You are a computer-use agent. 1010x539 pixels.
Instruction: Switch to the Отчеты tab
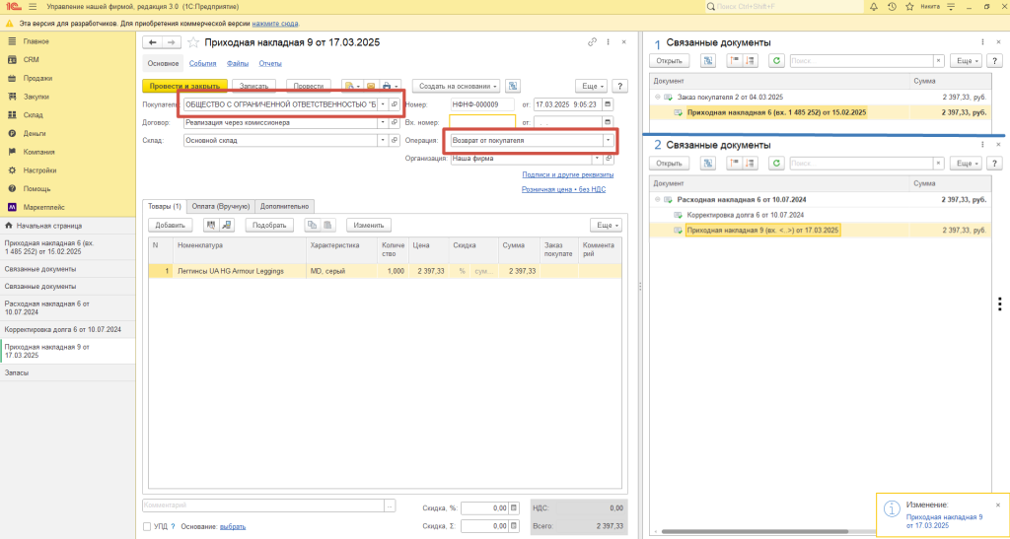(270, 64)
